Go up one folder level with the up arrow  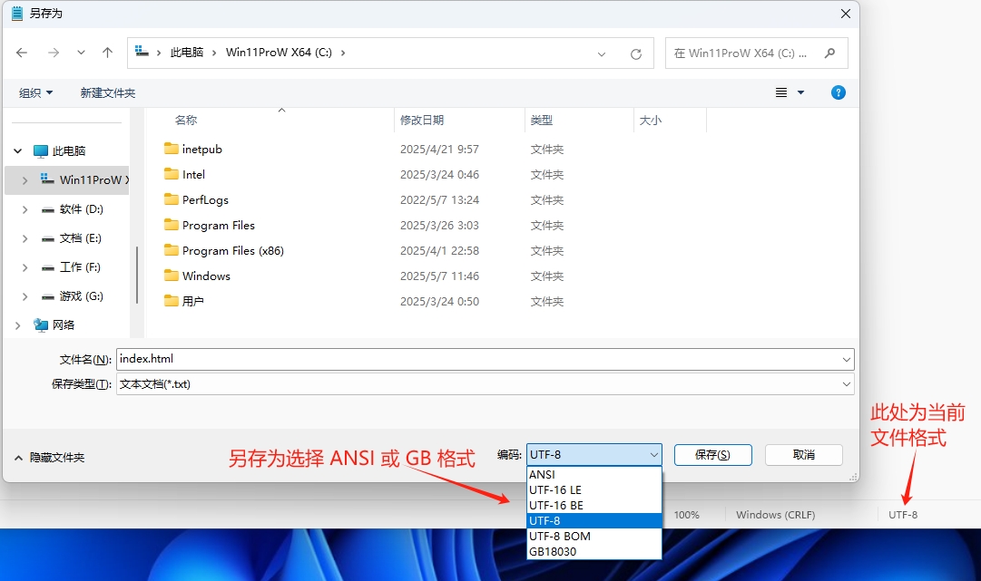click(x=107, y=53)
